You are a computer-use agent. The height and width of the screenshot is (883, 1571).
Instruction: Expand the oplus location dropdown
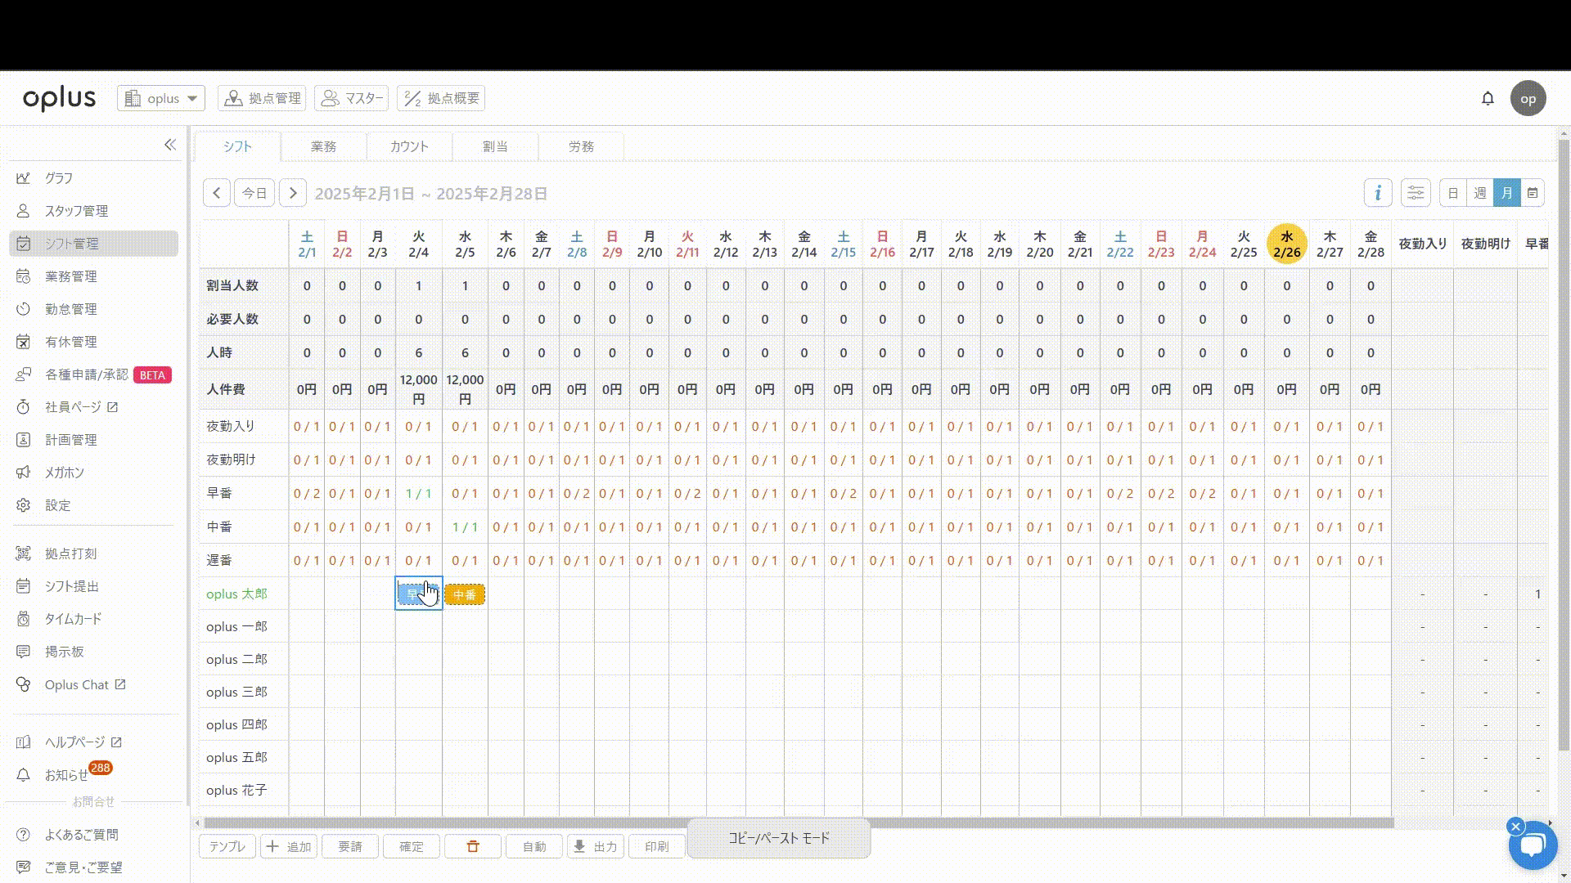161,98
